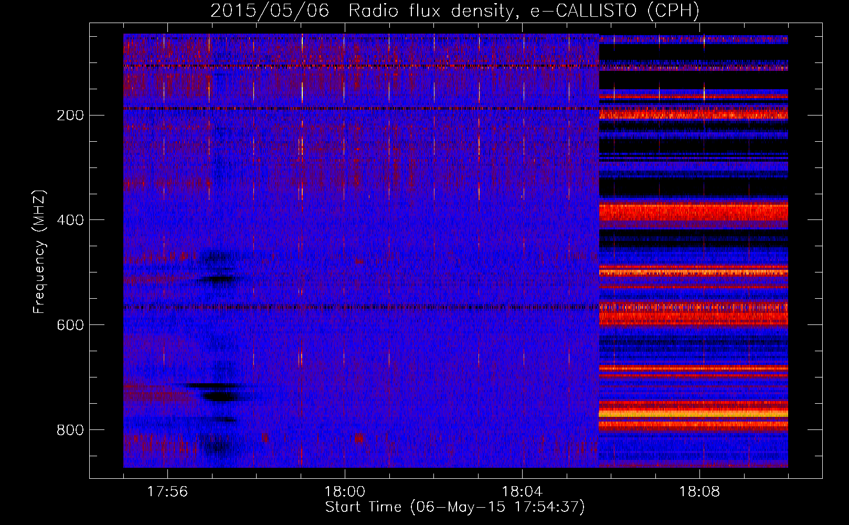Click the 'Start Time (06-May-15 17:54:37)' label
This screenshot has width=849, height=525.
(x=455, y=507)
